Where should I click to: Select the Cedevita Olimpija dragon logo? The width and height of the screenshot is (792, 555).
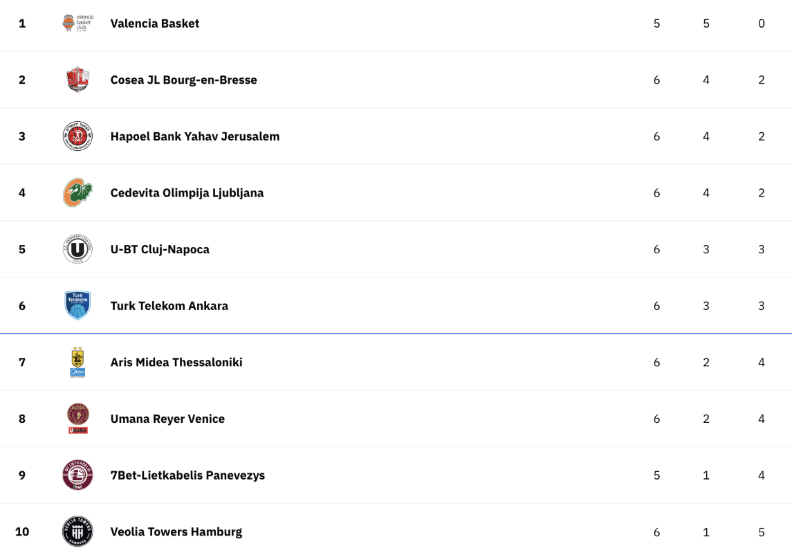click(x=77, y=192)
